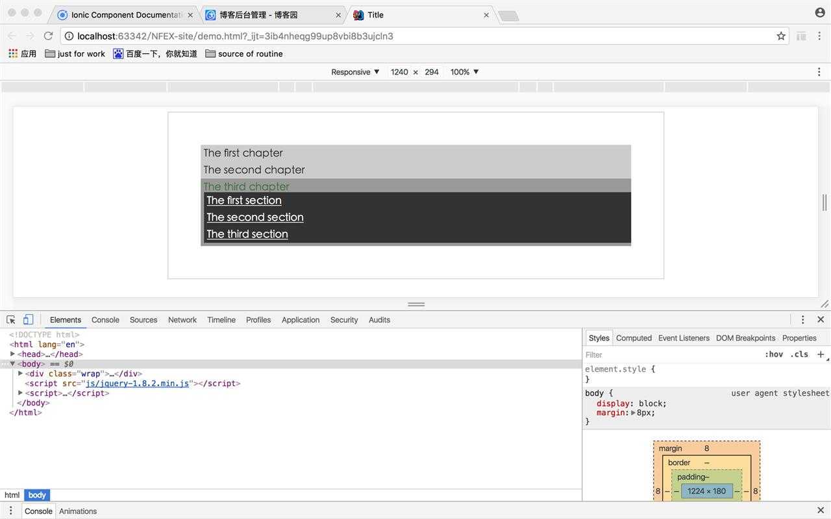Image resolution: width=831 pixels, height=519 pixels.
Task: Open the 100% zoom dropdown
Action: tap(464, 72)
